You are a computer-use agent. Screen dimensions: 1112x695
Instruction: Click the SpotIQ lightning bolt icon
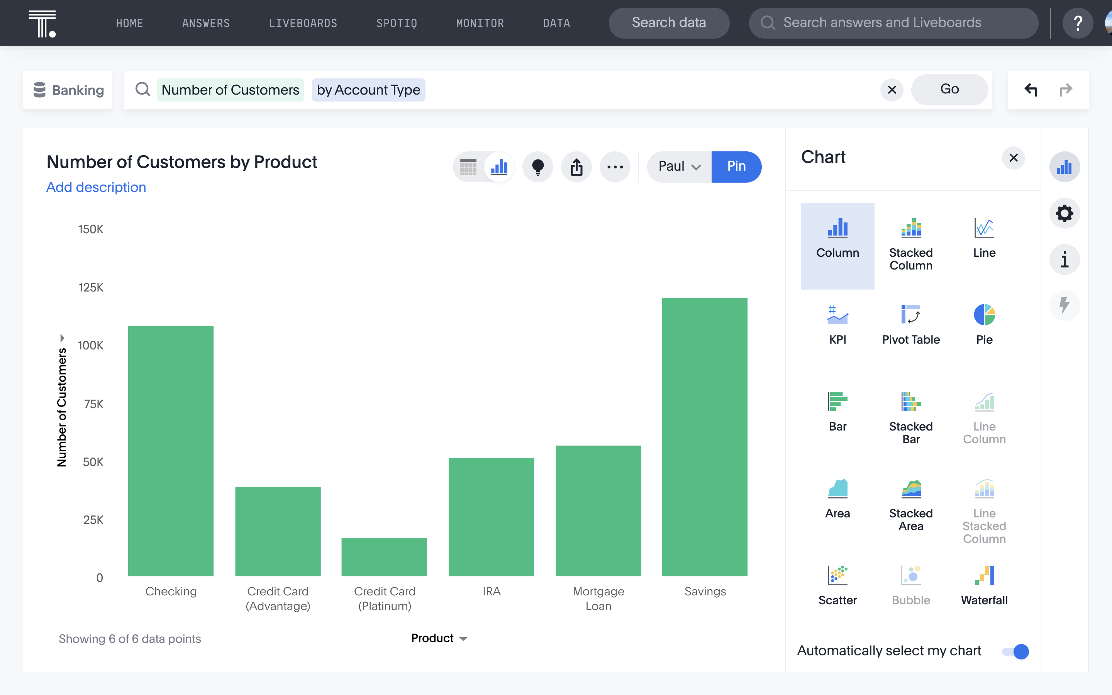tap(1065, 304)
